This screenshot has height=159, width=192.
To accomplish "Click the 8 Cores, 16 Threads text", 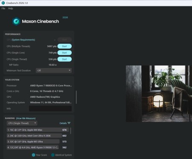I will tap(47, 91).
